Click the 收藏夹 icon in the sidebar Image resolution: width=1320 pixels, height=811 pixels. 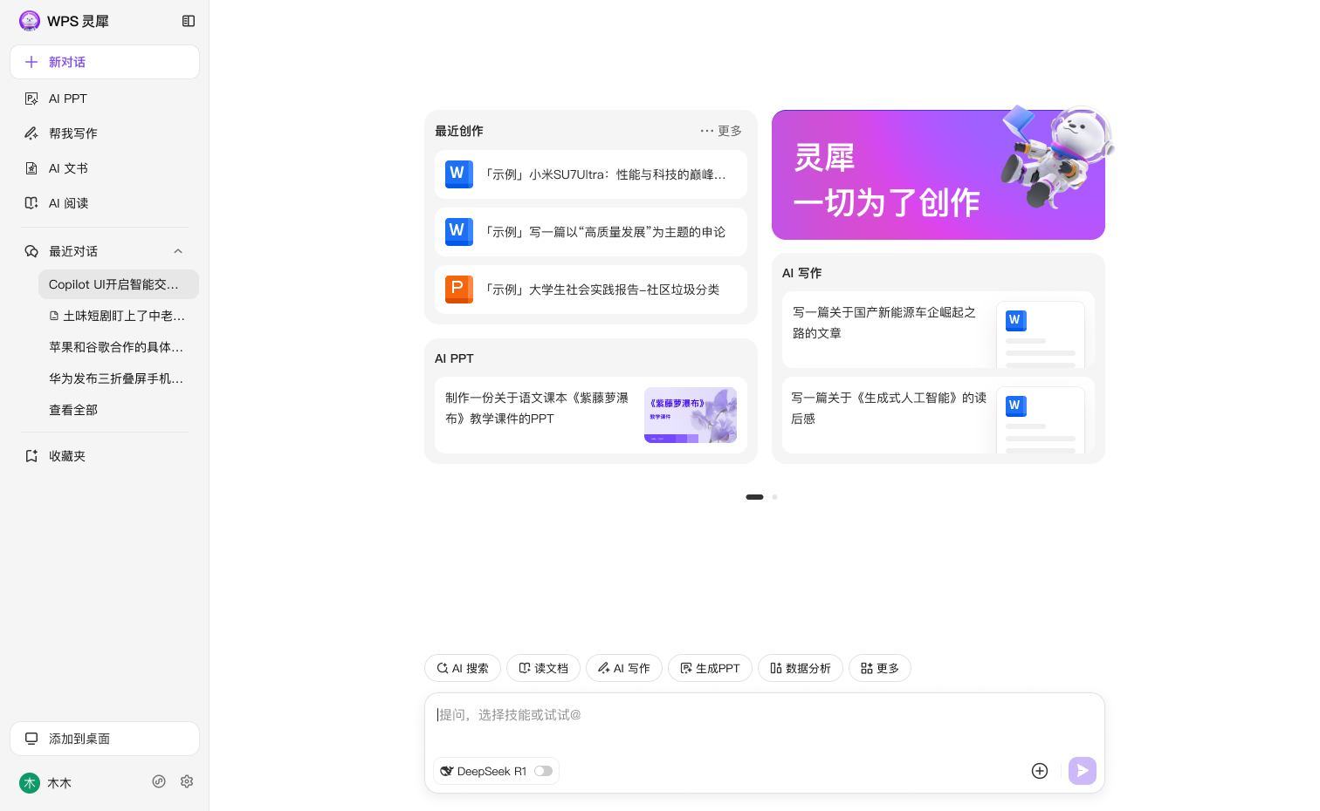pyautogui.click(x=32, y=456)
